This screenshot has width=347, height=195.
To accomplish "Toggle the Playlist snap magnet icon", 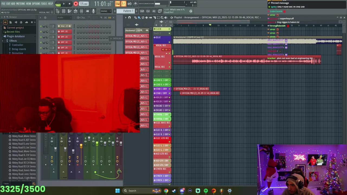I will tap(129, 18).
